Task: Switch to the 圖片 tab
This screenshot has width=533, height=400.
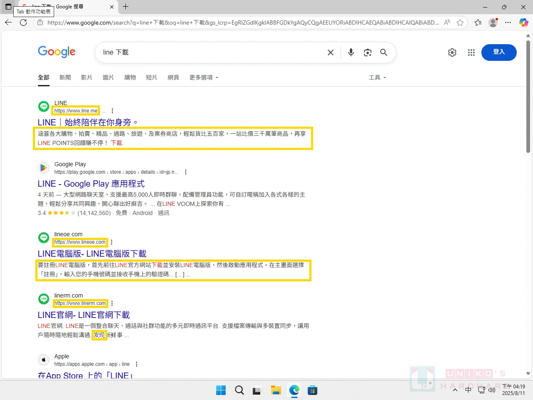Action: click(108, 77)
